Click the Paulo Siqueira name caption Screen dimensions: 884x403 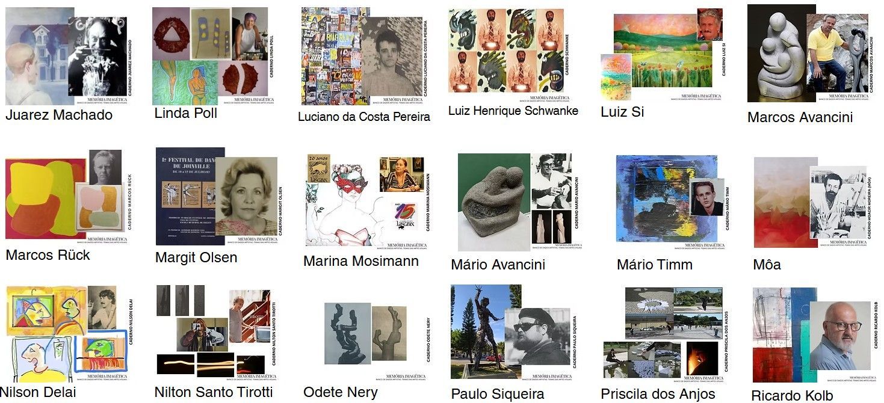click(x=498, y=395)
